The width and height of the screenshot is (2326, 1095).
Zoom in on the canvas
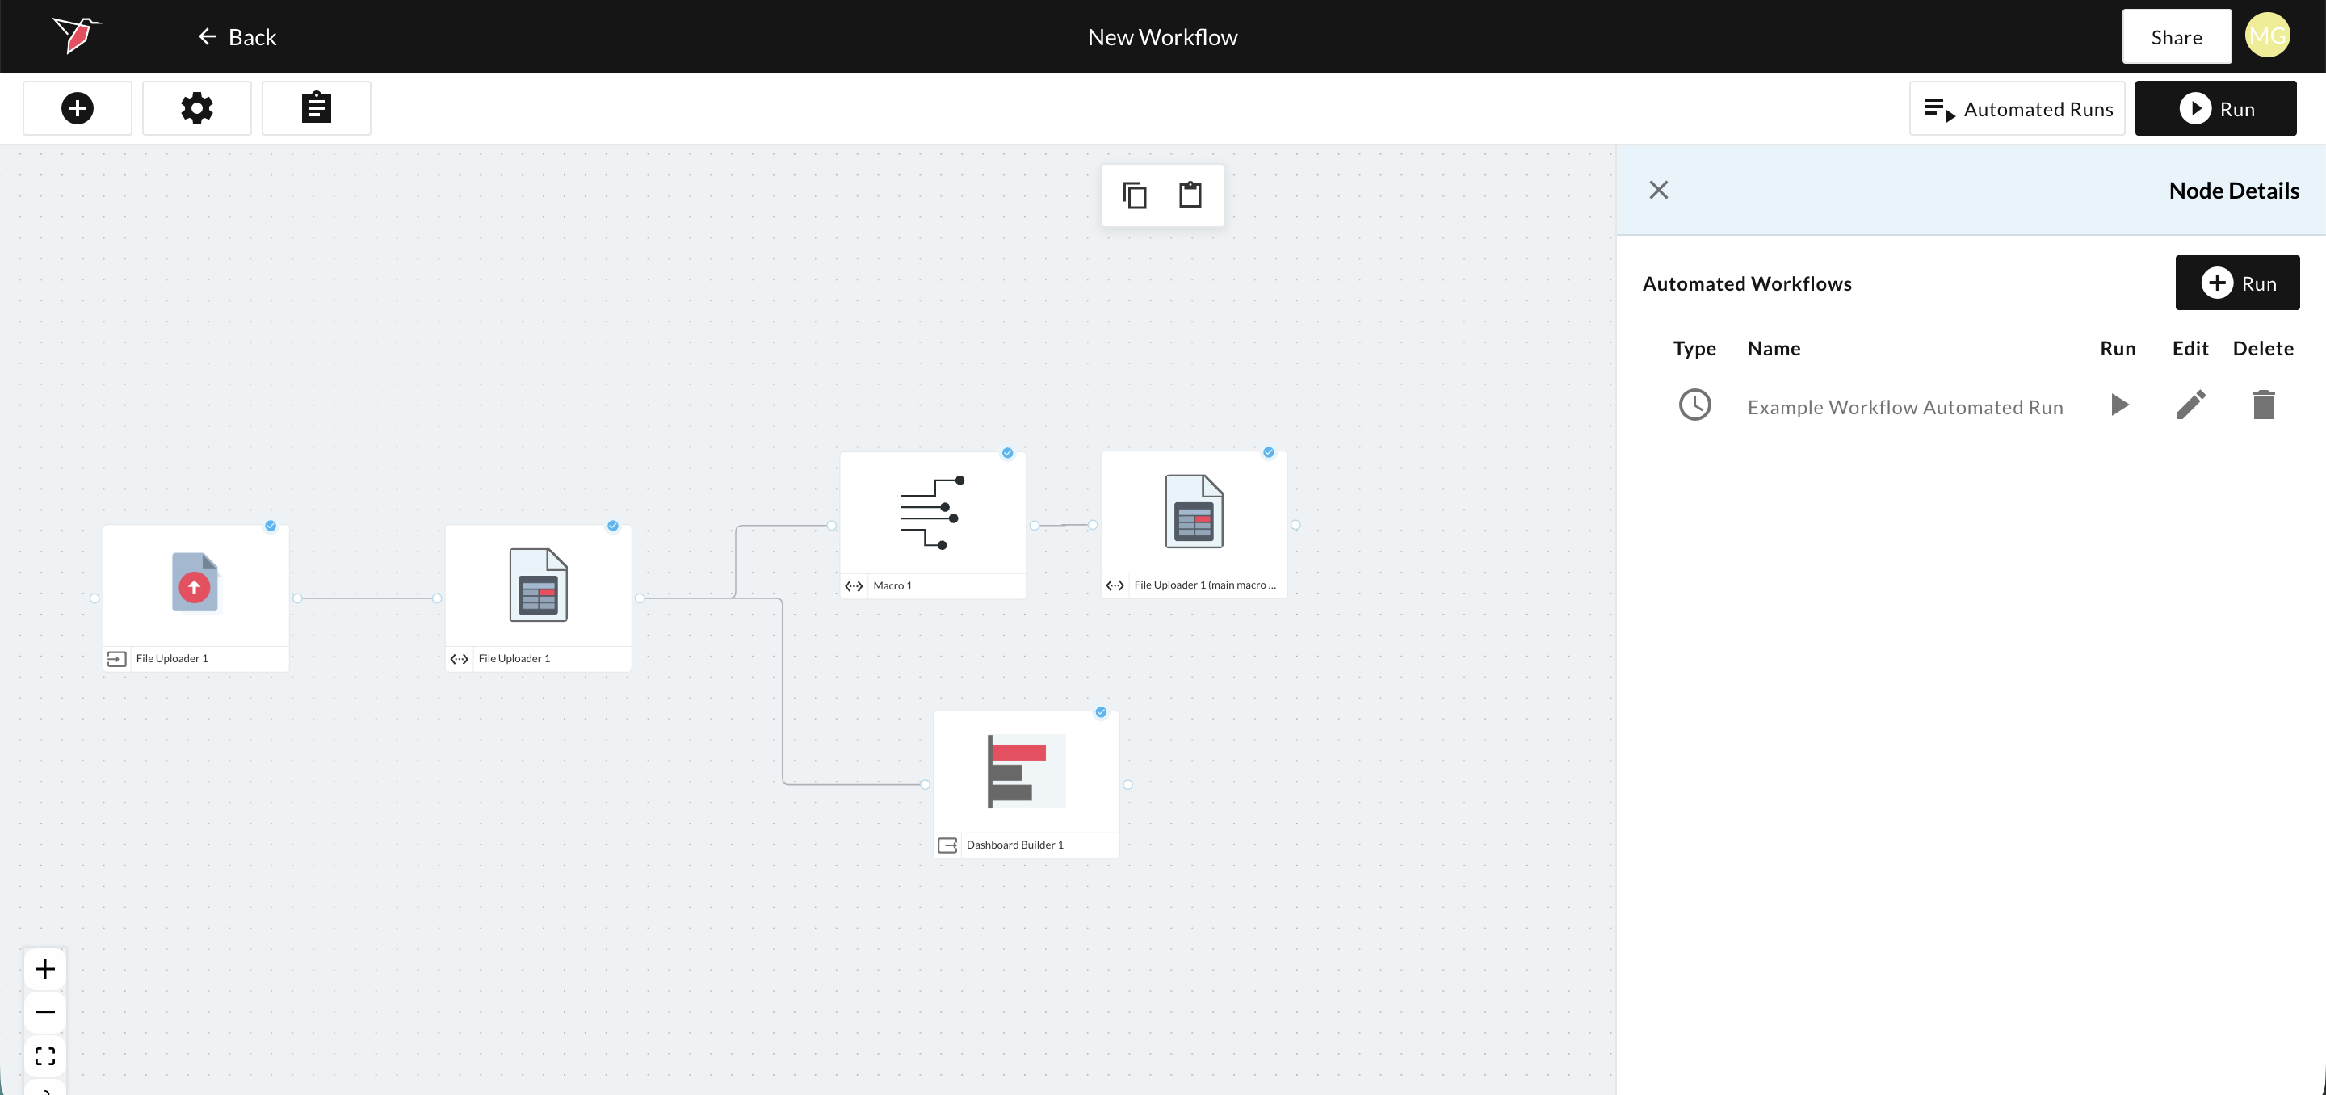pos(45,970)
